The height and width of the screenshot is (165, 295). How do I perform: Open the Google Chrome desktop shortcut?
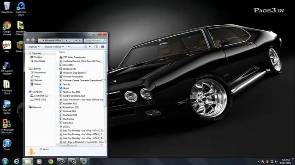[x=7, y=28]
